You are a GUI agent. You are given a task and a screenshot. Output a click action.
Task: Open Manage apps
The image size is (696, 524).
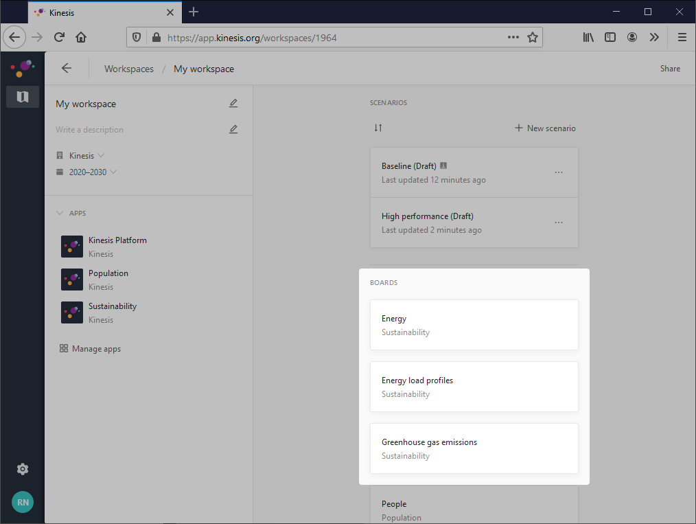(90, 349)
